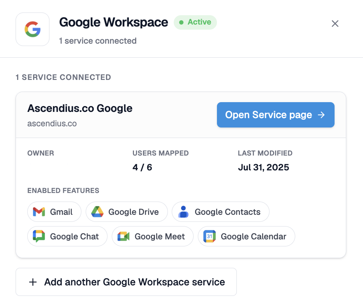
Task: Click the Active status badge
Action: (195, 22)
